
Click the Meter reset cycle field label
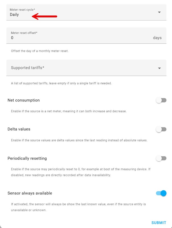[22, 10]
